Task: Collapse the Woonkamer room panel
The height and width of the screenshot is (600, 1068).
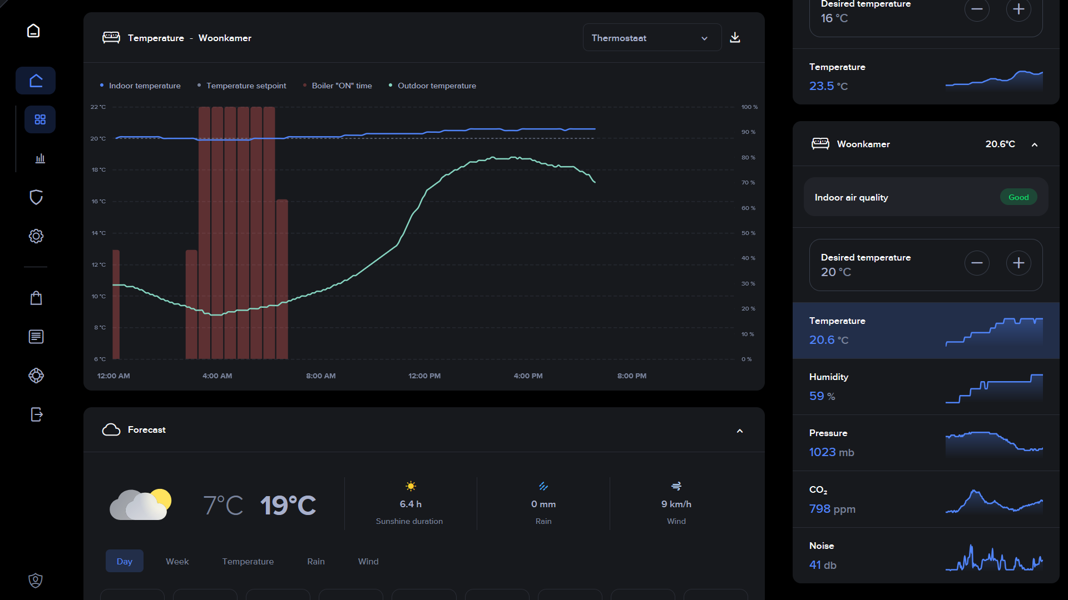Action: point(1035,144)
